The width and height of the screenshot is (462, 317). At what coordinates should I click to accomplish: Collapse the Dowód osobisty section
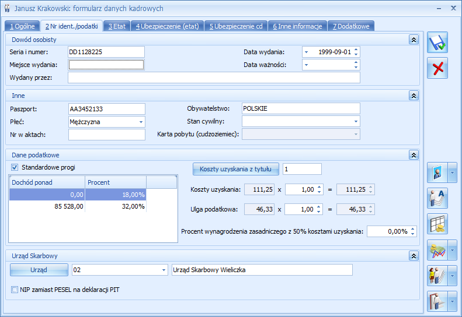click(414, 40)
